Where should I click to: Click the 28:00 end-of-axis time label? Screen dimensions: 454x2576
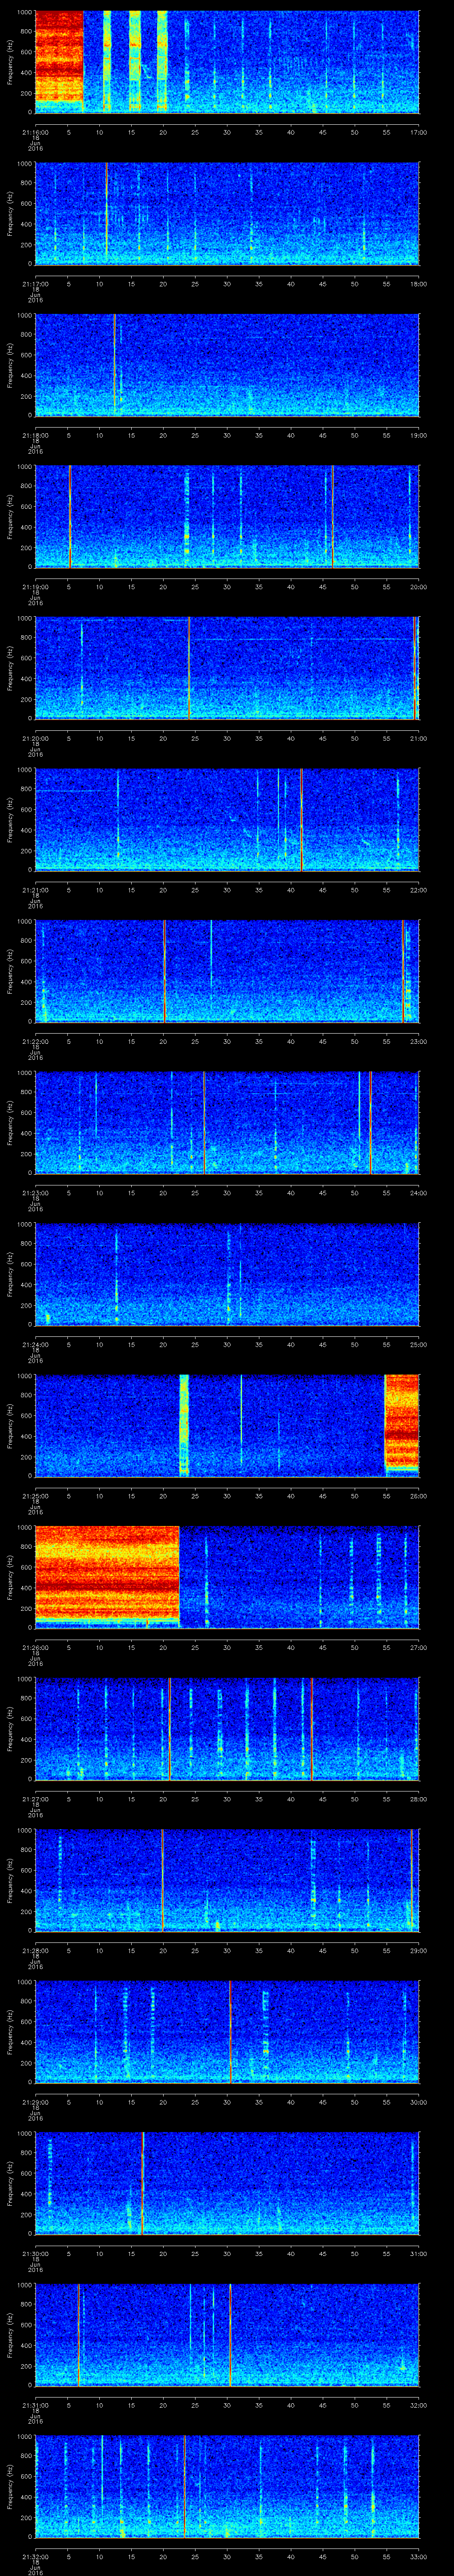(x=418, y=1799)
